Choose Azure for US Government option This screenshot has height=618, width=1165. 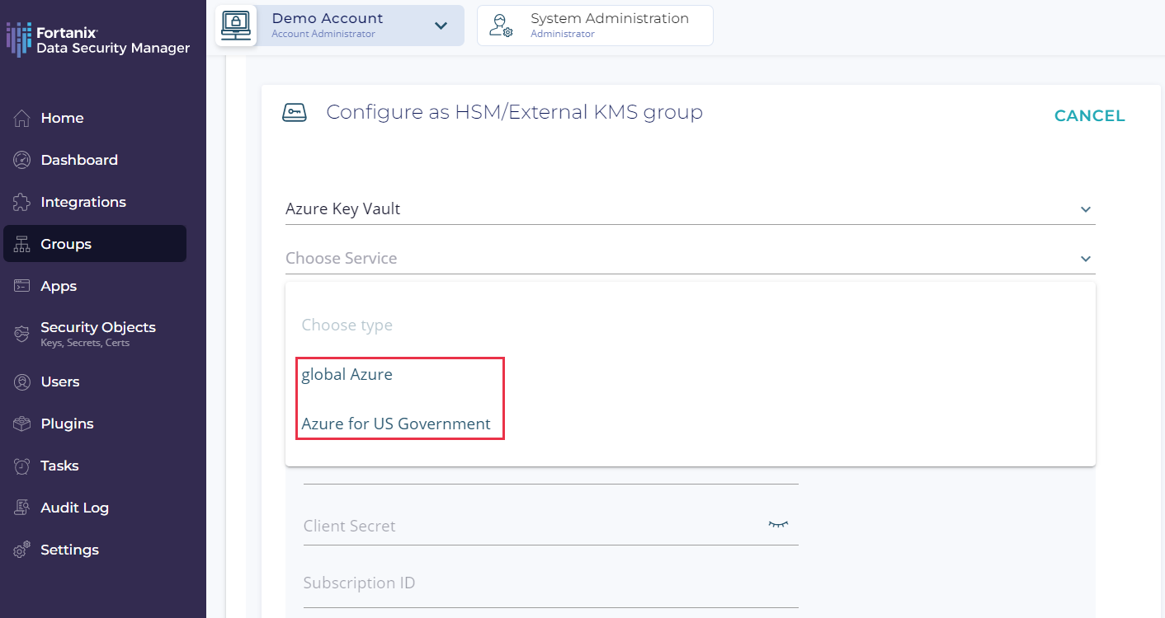pyautogui.click(x=396, y=424)
